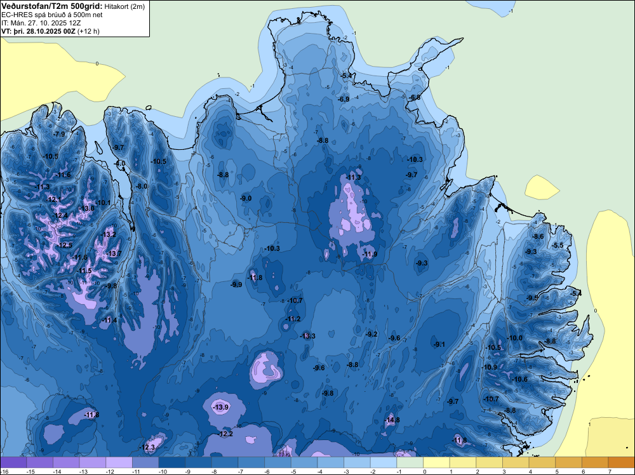The image size is (635, 475).
Task: Click the legend swatch between -16 and -15
Action: coord(13,462)
